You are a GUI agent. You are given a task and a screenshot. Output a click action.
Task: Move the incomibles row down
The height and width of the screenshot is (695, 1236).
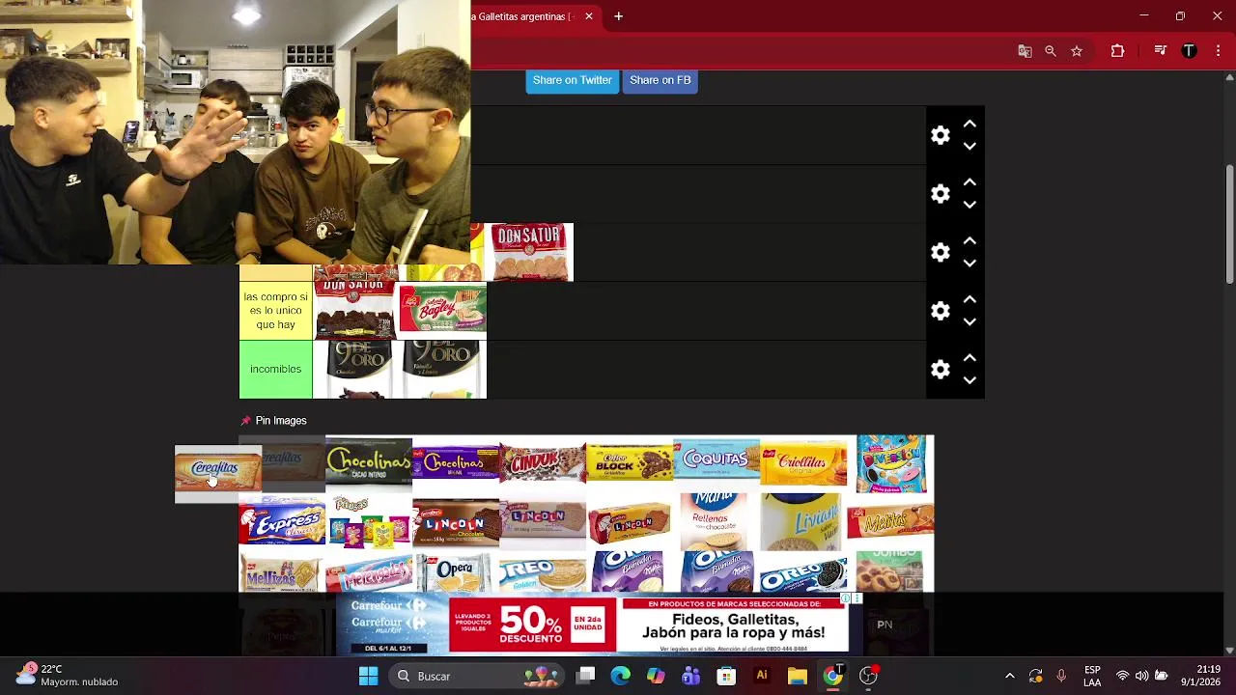969,380
